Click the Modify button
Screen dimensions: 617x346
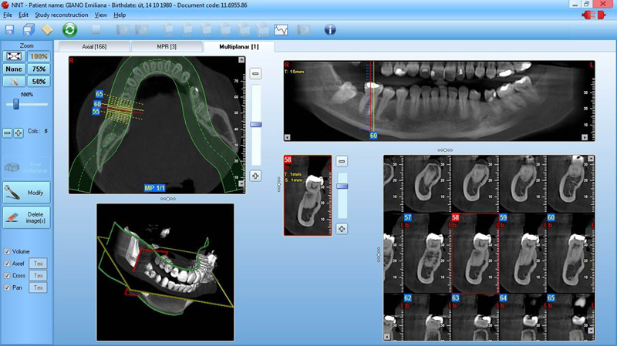pyautogui.click(x=27, y=192)
